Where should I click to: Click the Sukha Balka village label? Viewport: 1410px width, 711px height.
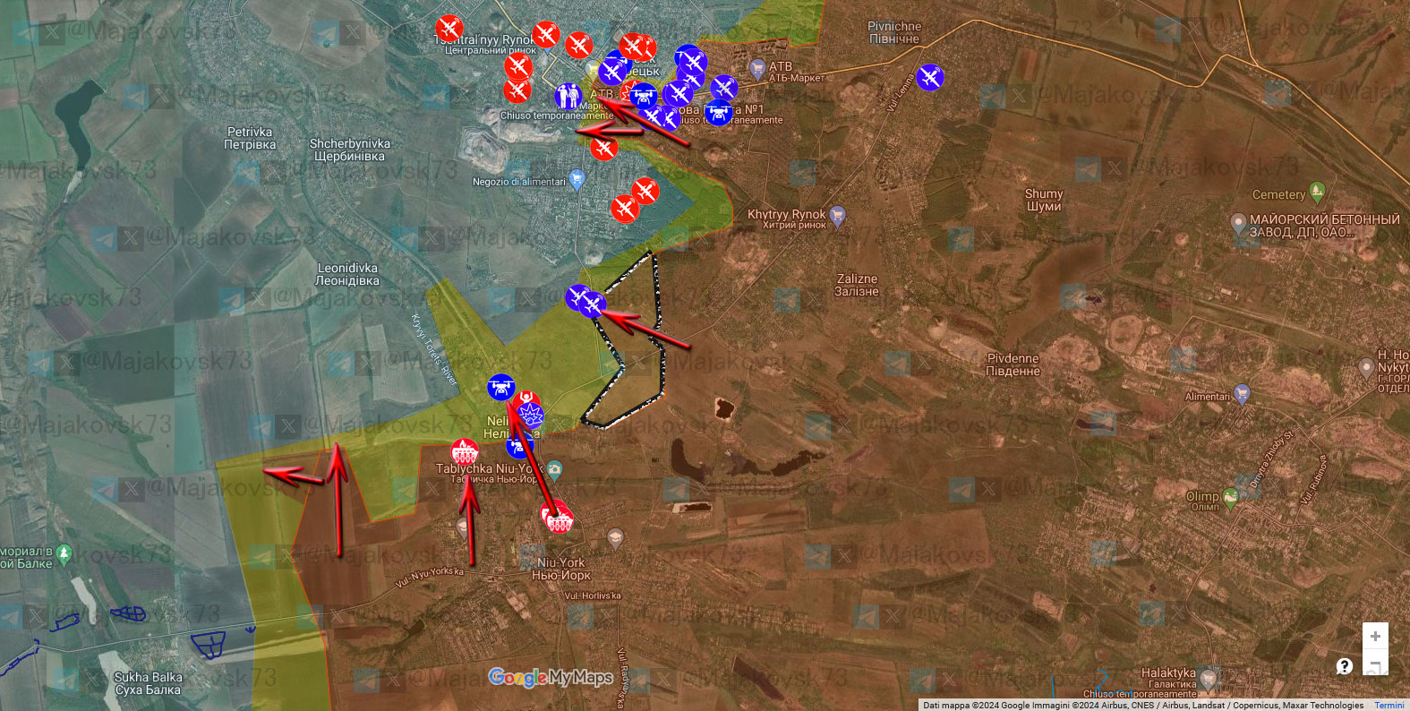click(x=149, y=683)
